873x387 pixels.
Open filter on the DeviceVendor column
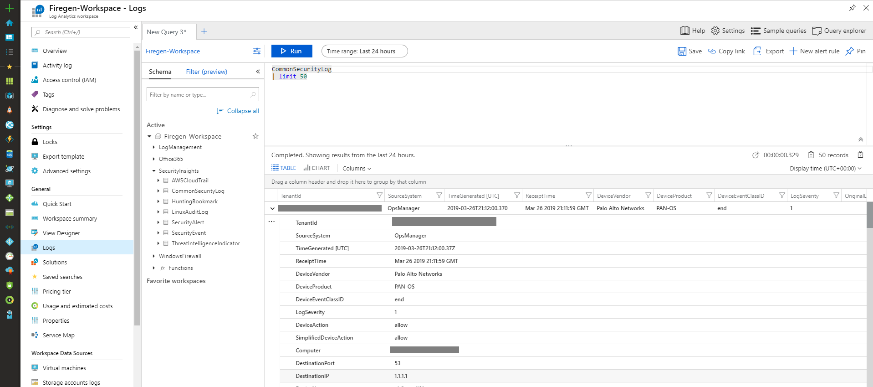pos(648,196)
